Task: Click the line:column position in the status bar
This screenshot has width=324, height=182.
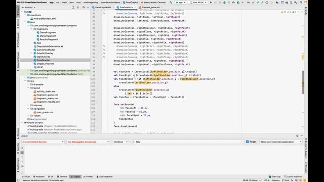Action: pyautogui.click(x=250, y=180)
